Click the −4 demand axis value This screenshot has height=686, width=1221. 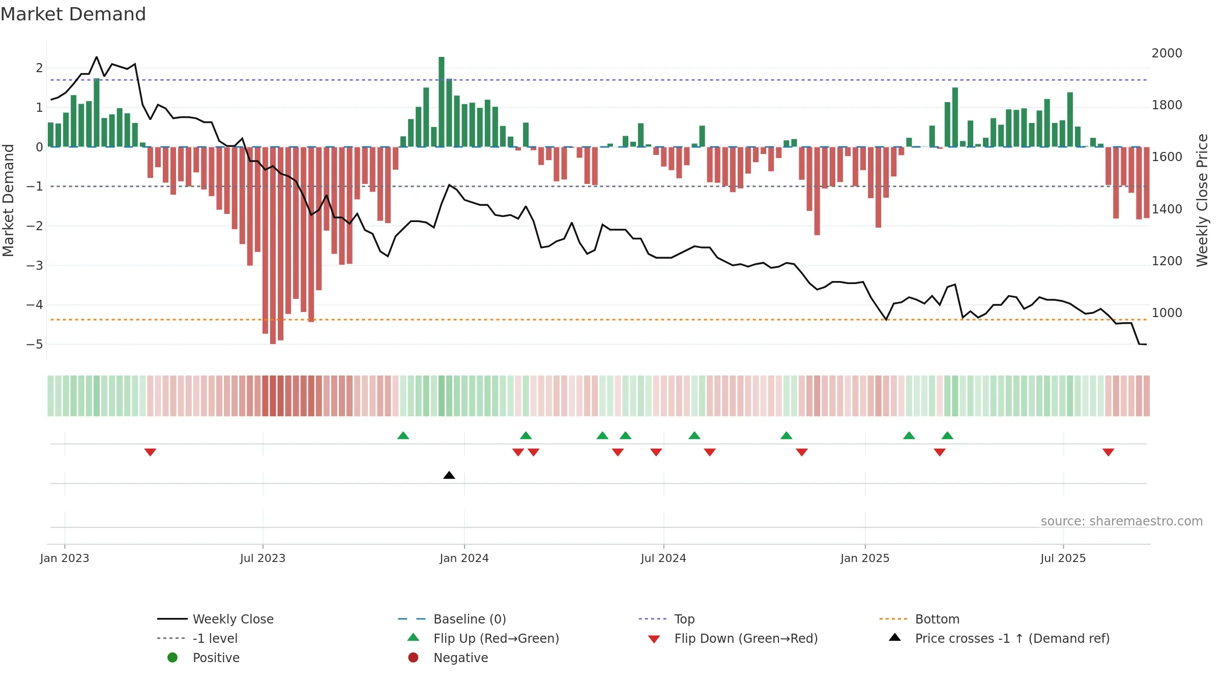pos(35,305)
